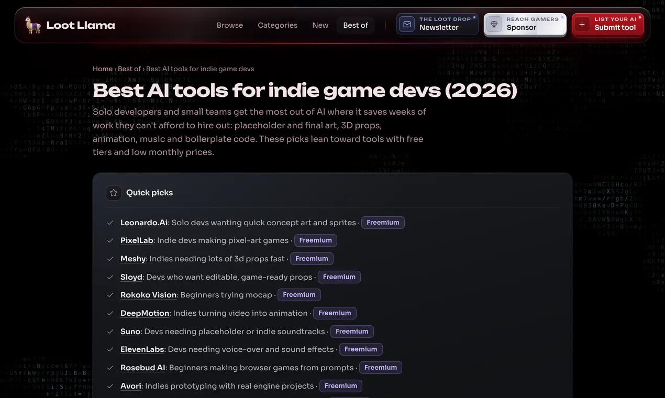
Task: Go to the New page
Action: point(320,25)
